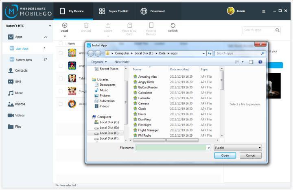This screenshot has height=190, width=293.
Task: Click the Talking Tom app icon in list
Action: point(72,78)
